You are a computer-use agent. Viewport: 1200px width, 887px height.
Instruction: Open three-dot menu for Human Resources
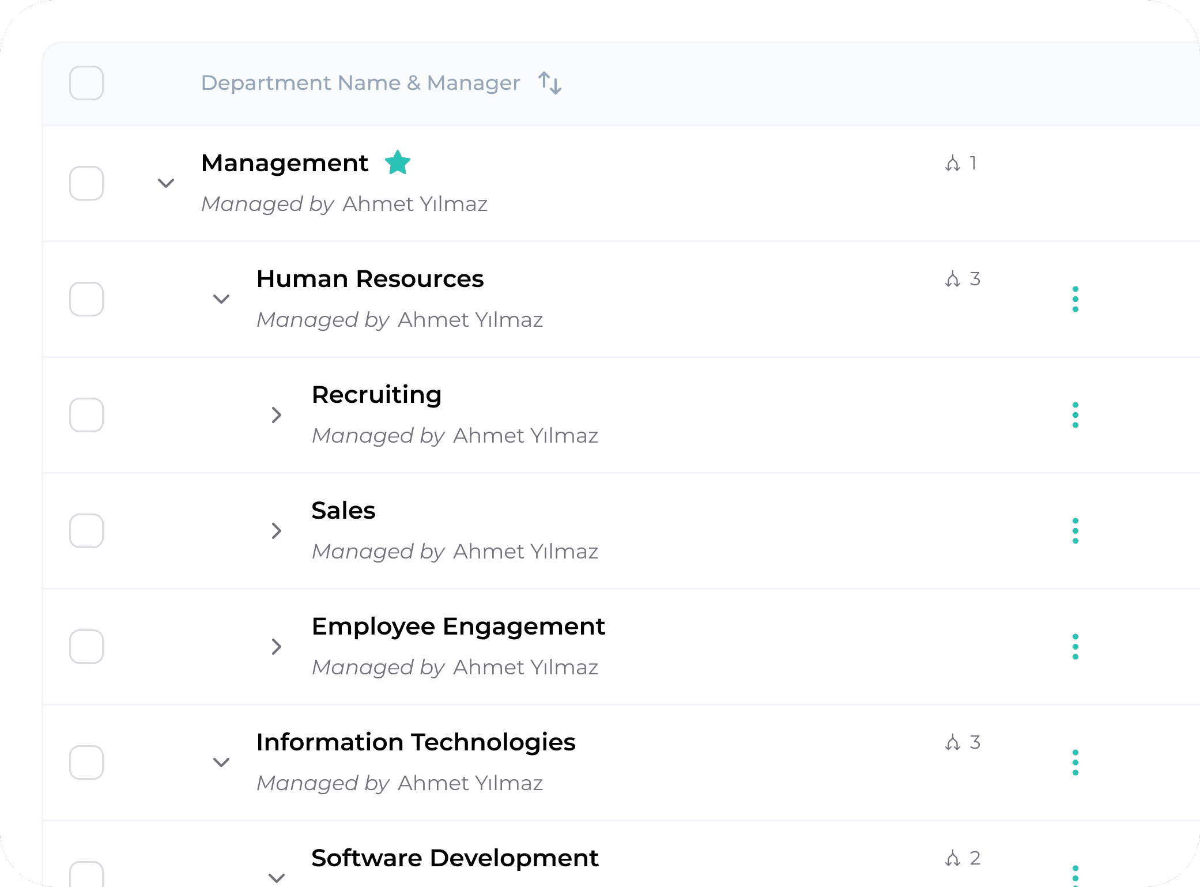click(x=1075, y=299)
